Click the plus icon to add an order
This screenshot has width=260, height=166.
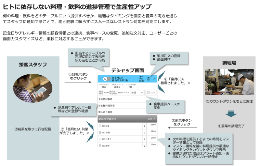tap(149, 79)
